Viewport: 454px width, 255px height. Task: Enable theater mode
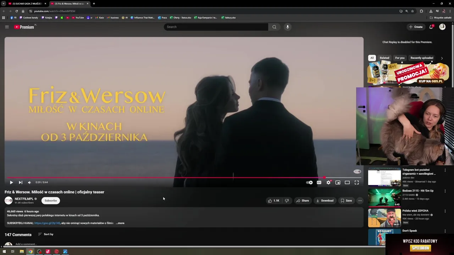[347, 182]
